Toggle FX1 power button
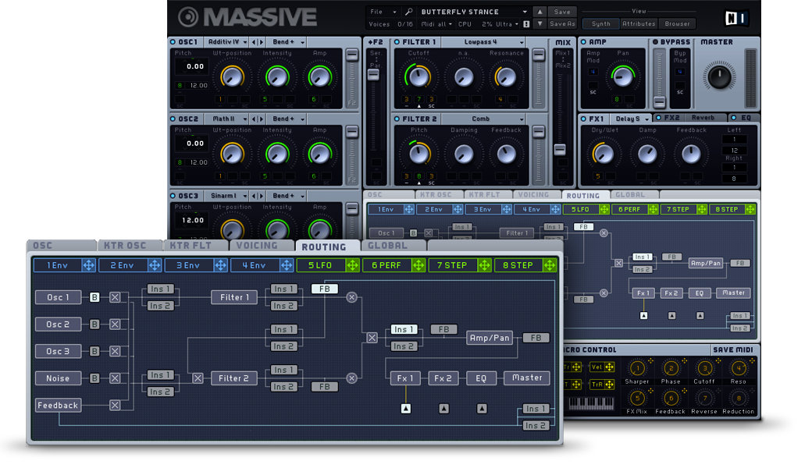Viewport: 812px width, 468px height. click(x=583, y=119)
